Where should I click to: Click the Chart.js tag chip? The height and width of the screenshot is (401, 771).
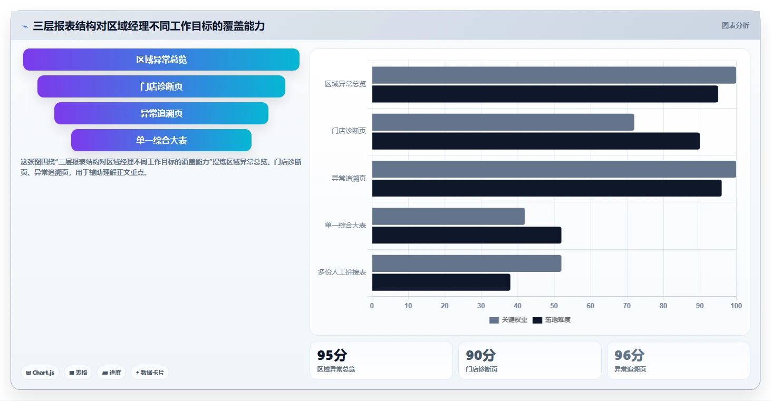coord(41,373)
